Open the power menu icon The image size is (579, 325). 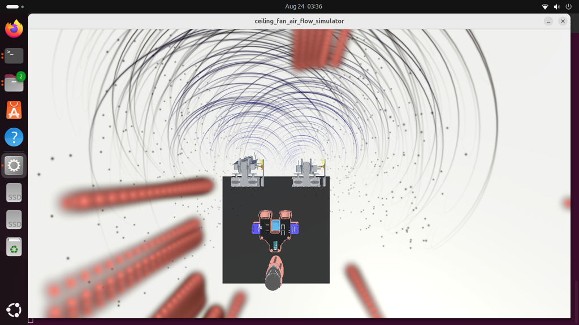point(569,7)
